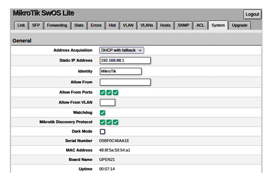Select the serial number D5BF0C46AA1E
Viewport: 272px width, 181px height.
pyautogui.click(x=114, y=141)
